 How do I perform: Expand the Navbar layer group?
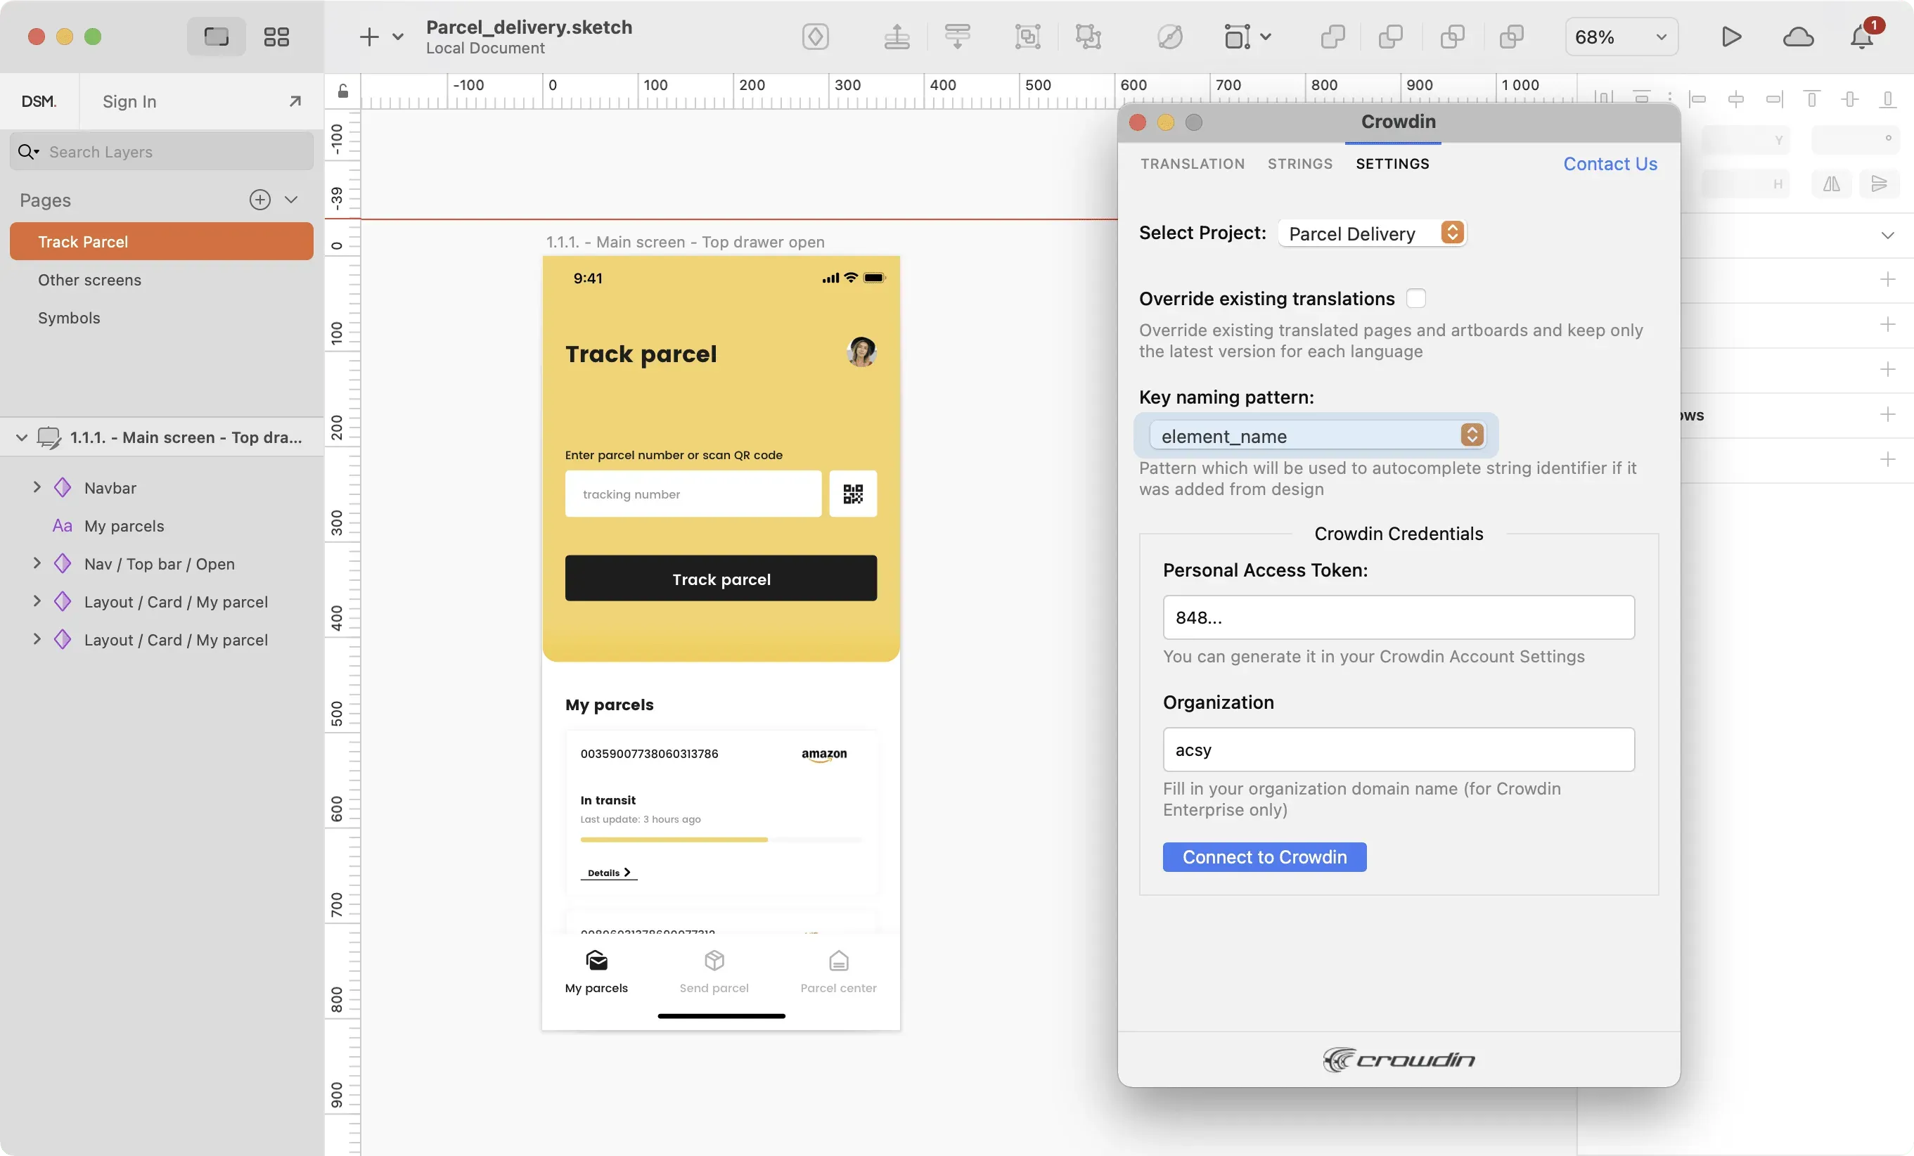(36, 487)
